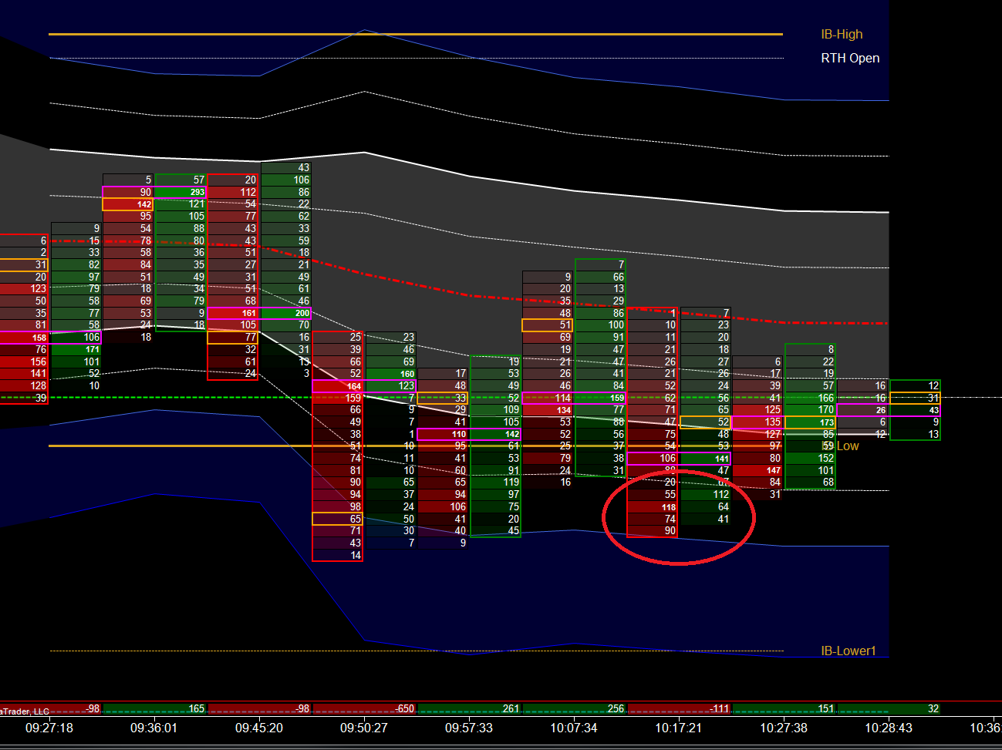This screenshot has width=1002, height=750.
Task: Click the green 109 volume cell
Action: click(x=495, y=410)
